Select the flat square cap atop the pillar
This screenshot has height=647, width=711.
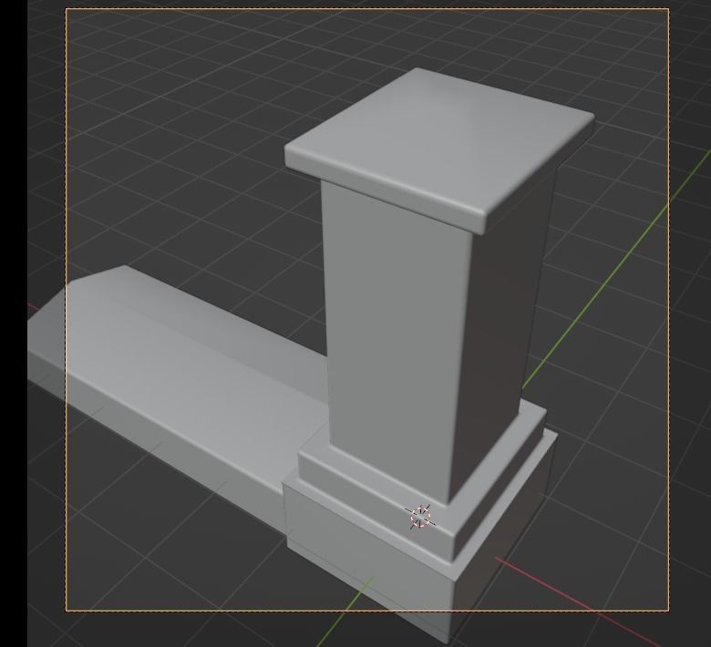[x=439, y=149]
